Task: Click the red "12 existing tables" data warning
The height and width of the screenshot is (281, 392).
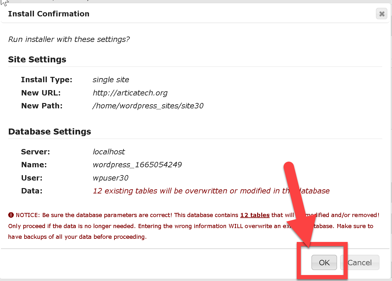Action: tap(189, 191)
